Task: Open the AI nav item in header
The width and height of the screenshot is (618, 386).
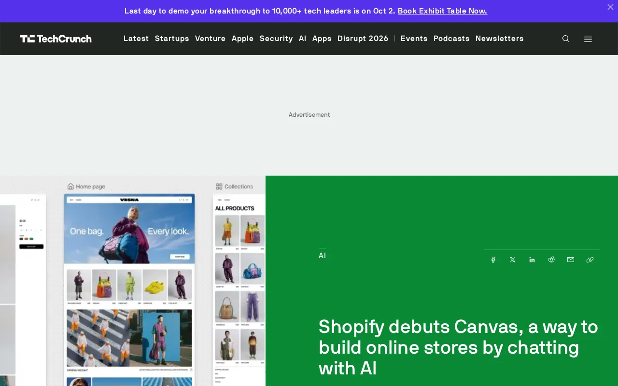Action: click(x=303, y=39)
